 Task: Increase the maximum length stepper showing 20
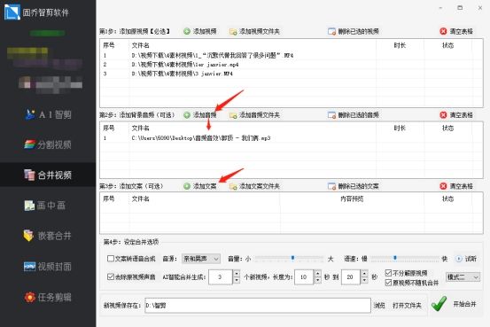coord(364,274)
